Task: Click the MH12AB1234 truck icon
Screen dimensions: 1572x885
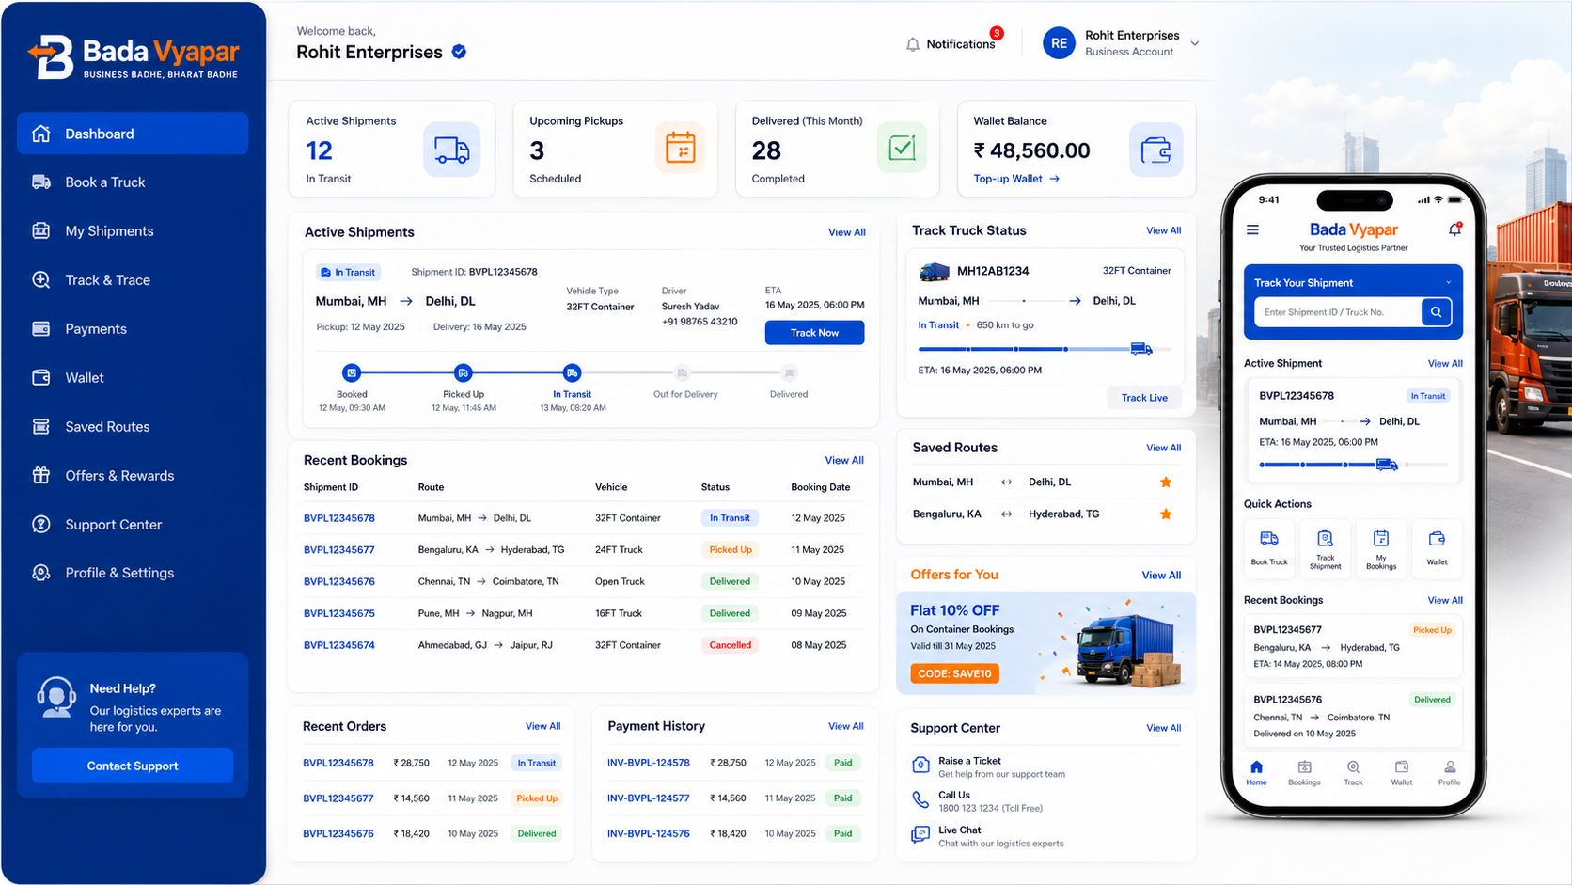Action: coord(934,272)
